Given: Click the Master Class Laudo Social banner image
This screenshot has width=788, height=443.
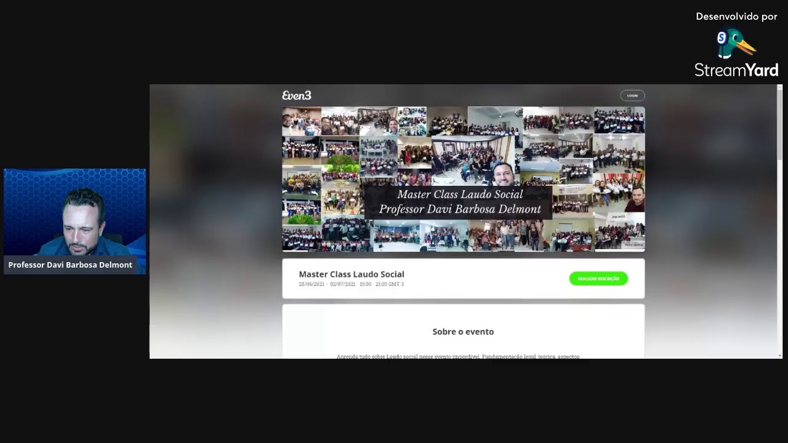Looking at the screenshot, I should [464, 179].
